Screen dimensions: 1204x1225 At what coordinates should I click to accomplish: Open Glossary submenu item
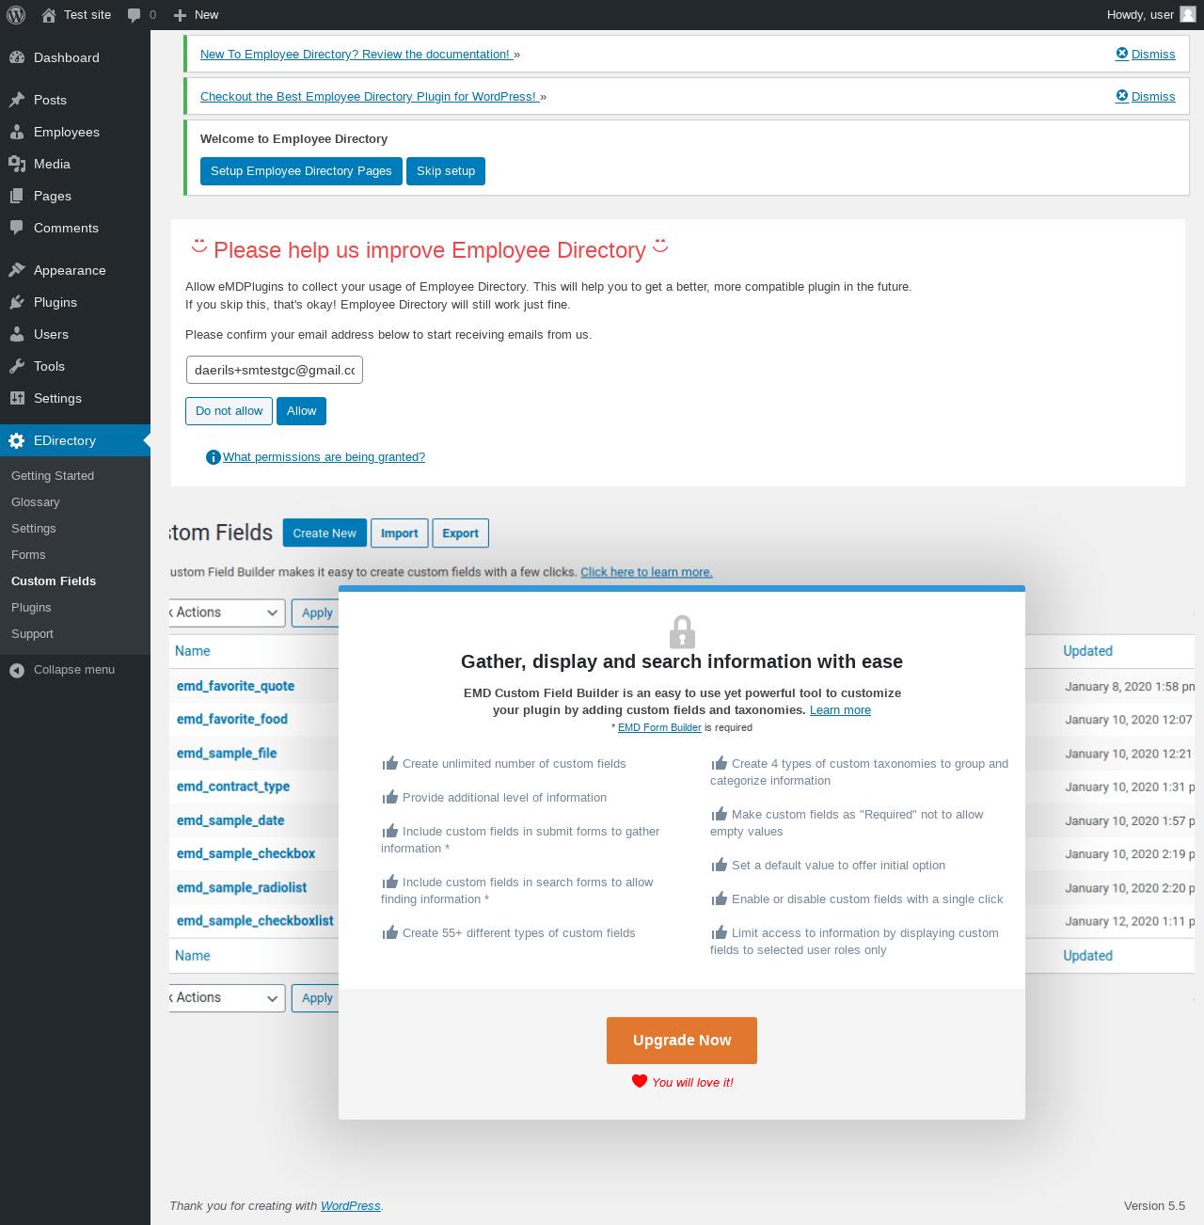(x=36, y=502)
